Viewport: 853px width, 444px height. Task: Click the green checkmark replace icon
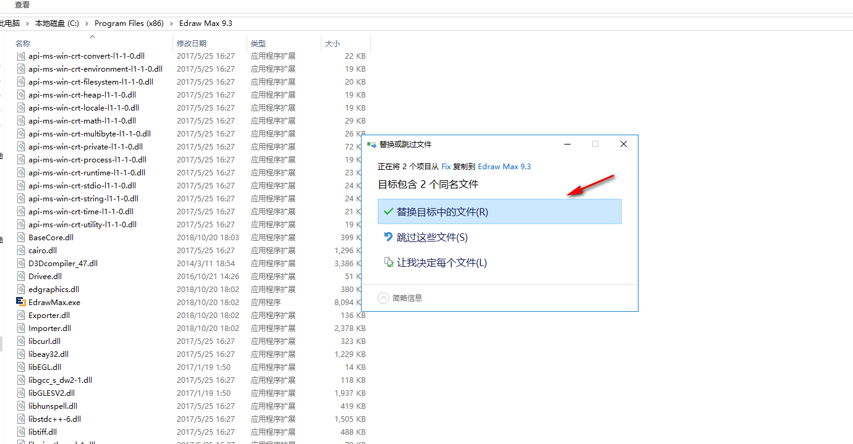[388, 211]
